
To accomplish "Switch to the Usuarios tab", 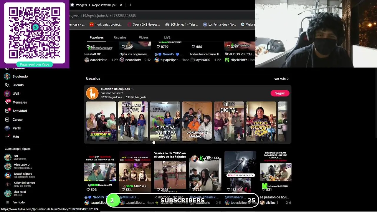I will pyautogui.click(x=120, y=37).
